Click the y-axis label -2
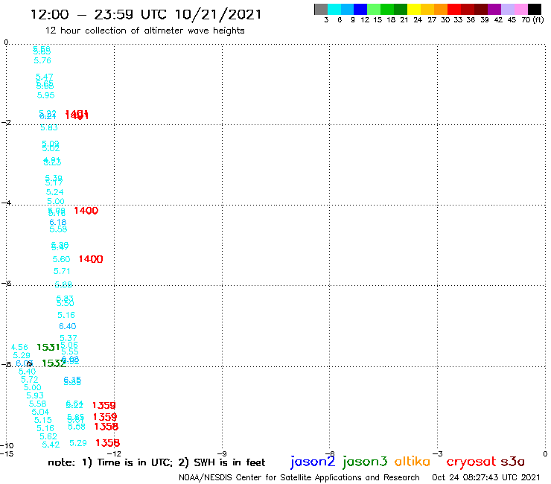 (6, 123)
